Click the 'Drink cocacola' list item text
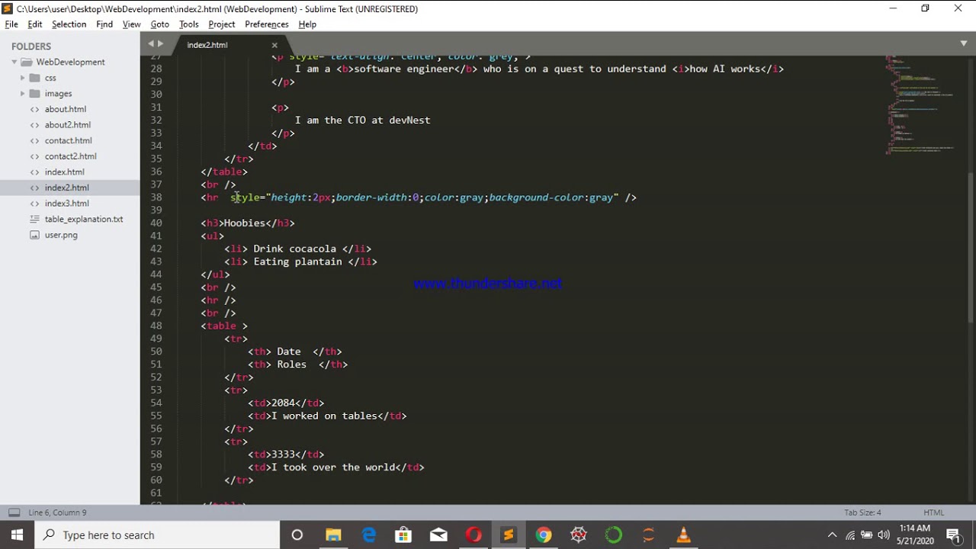 [294, 249]
